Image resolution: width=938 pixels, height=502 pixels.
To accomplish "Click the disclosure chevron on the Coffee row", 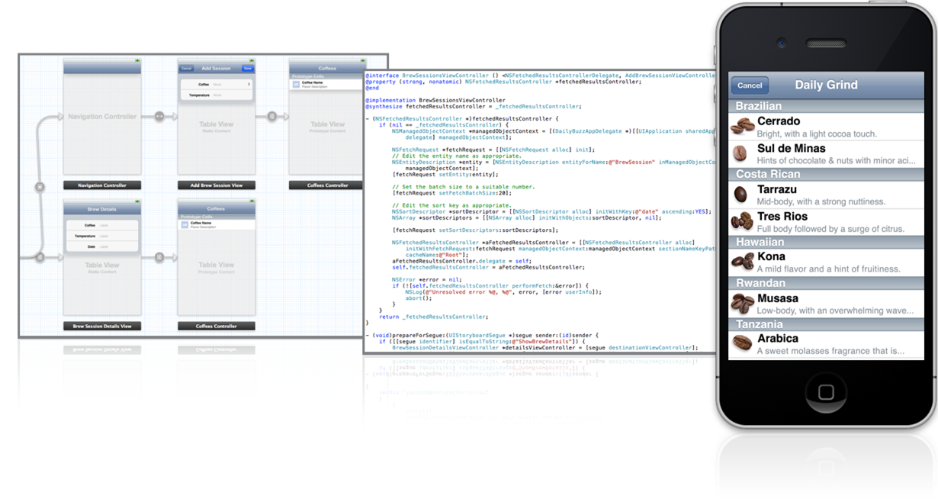I will 249,84.
